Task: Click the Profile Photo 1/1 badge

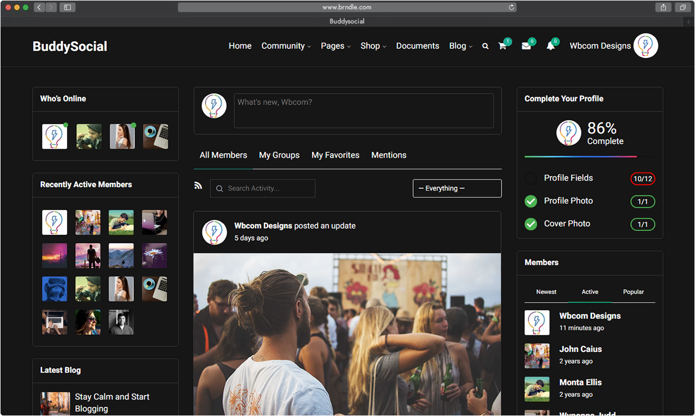Action: (x=643, y=201)
